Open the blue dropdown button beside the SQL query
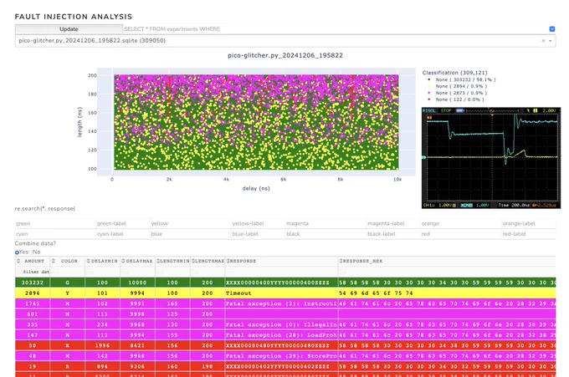The width and height of the screenshot is (569, 377). [552, 29]
